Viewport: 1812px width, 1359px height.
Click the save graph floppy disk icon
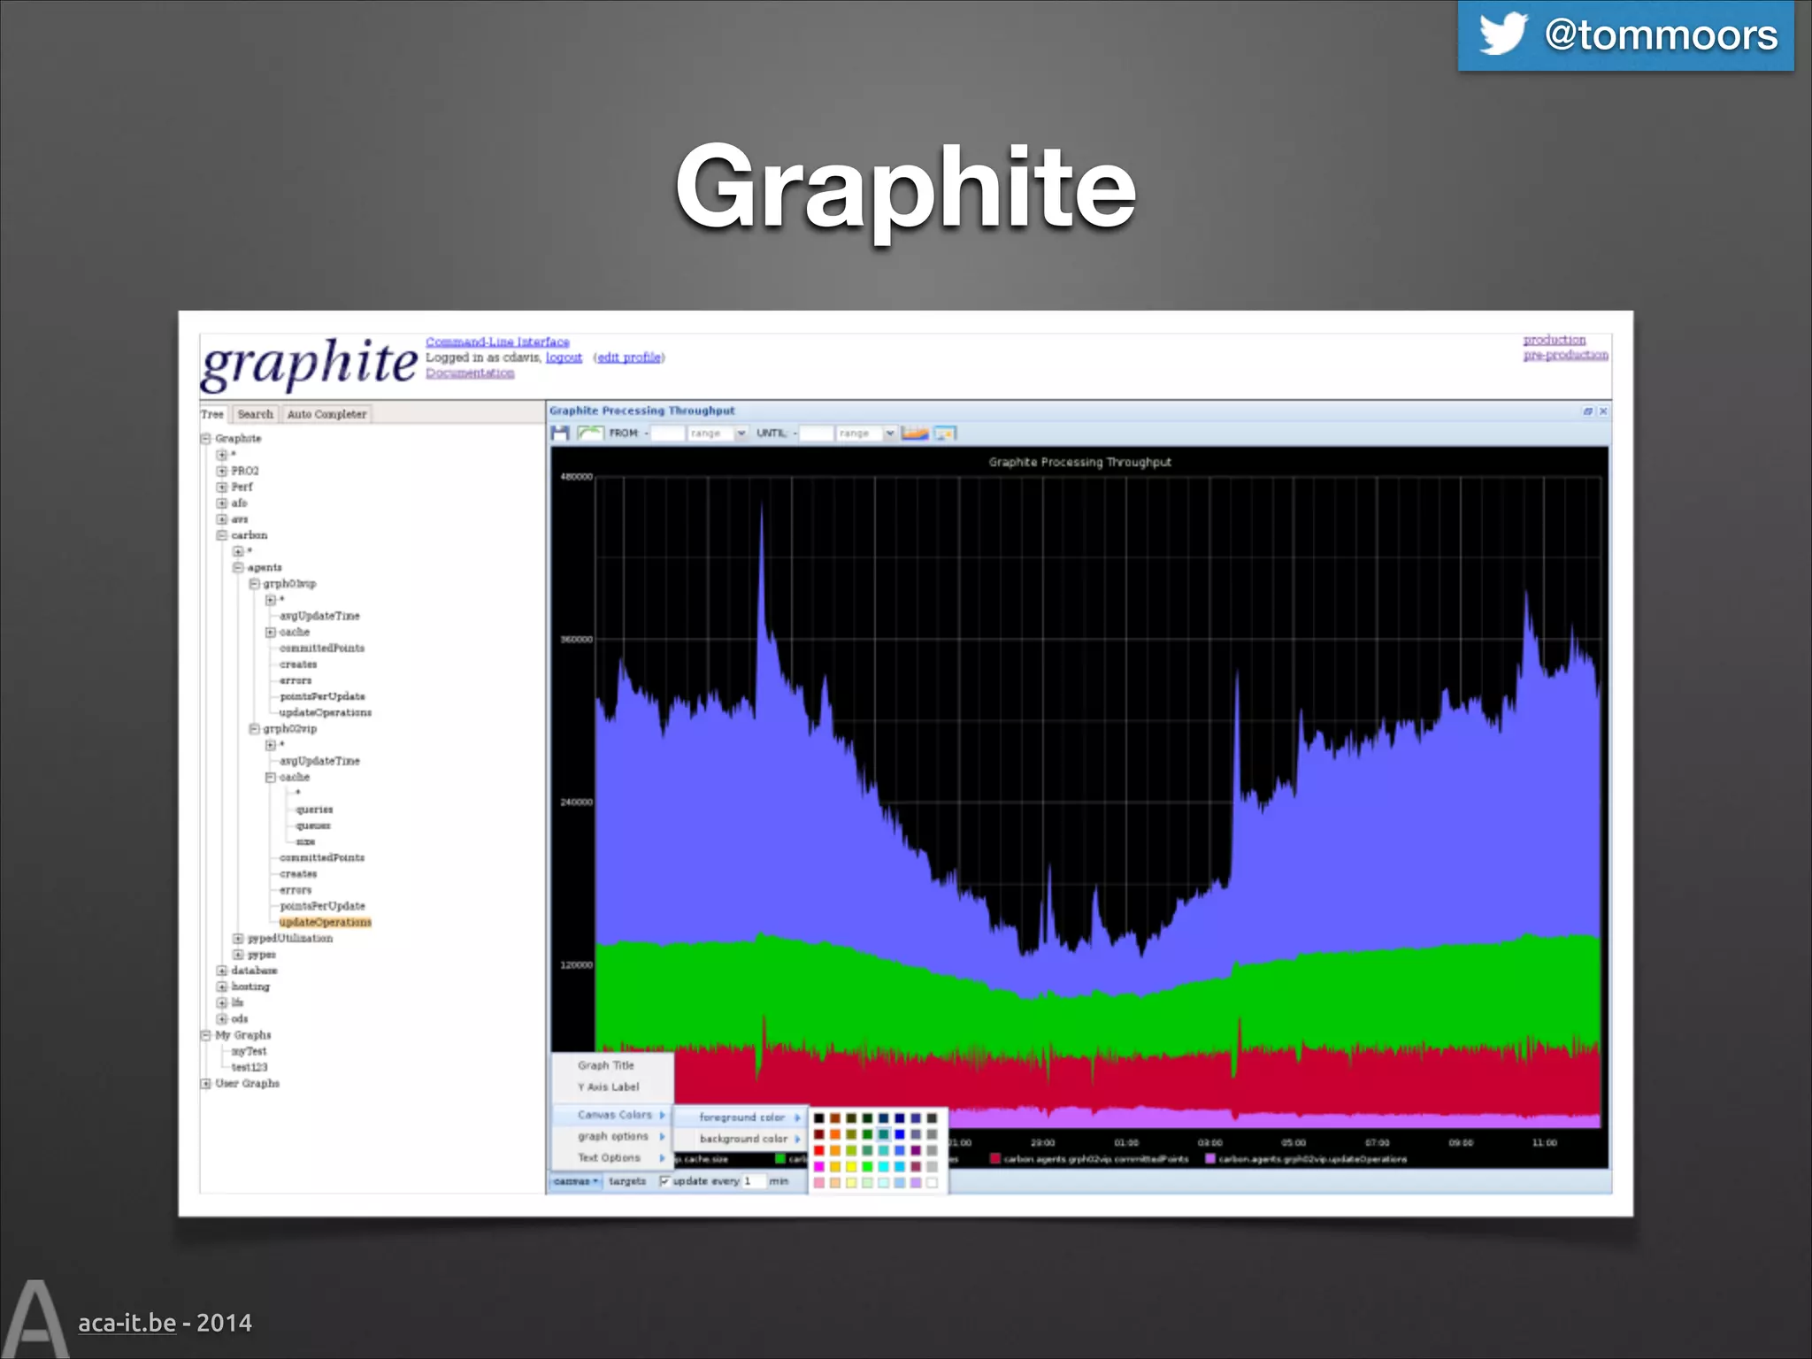point(560,433)
